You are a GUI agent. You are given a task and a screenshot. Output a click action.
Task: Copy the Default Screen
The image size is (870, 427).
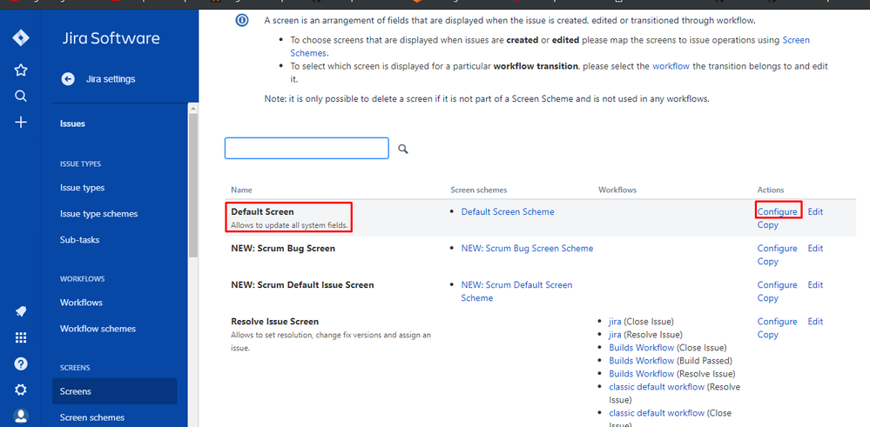pyautogui.click(x=768, y=225)
